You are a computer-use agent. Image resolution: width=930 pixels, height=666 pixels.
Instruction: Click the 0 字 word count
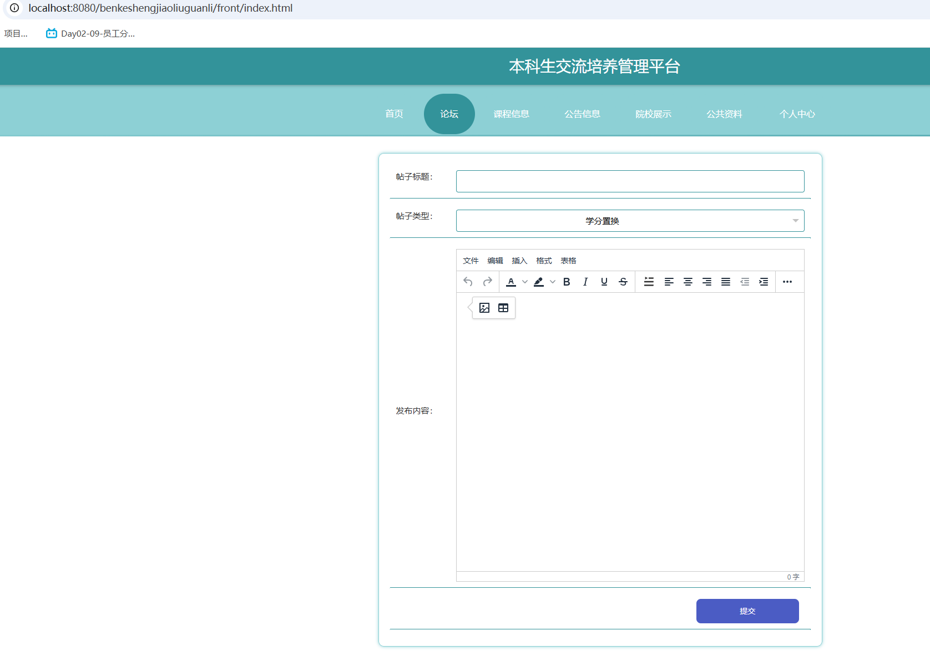pos(793,577)
